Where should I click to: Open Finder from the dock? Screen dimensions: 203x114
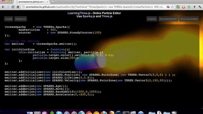click(30, 113)
